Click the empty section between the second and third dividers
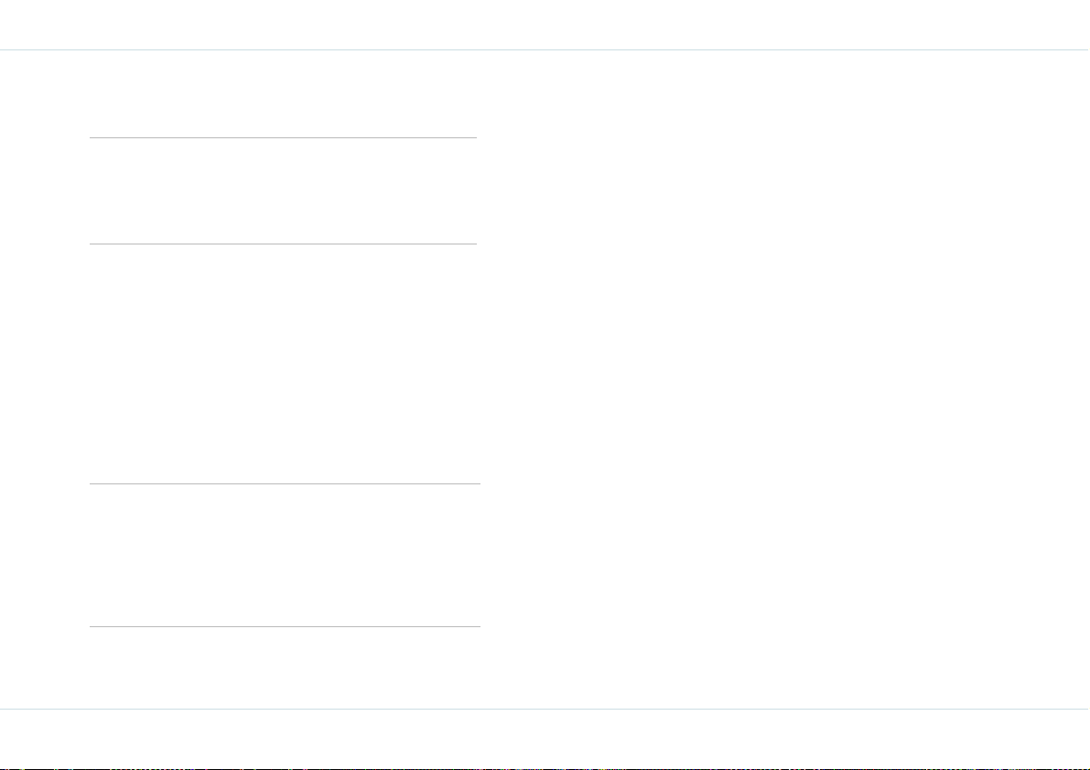Viewport: 1090px width, 770px height. tap(285, 363)
